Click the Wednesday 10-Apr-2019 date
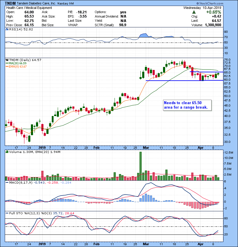238x247 pixels. coord(202,8)
